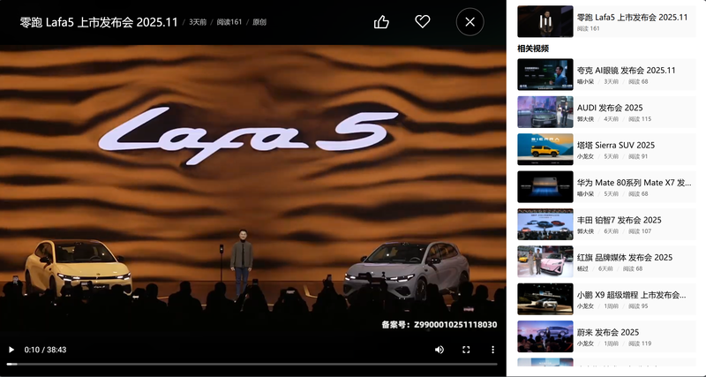Mute the video volume

[439, 350]
